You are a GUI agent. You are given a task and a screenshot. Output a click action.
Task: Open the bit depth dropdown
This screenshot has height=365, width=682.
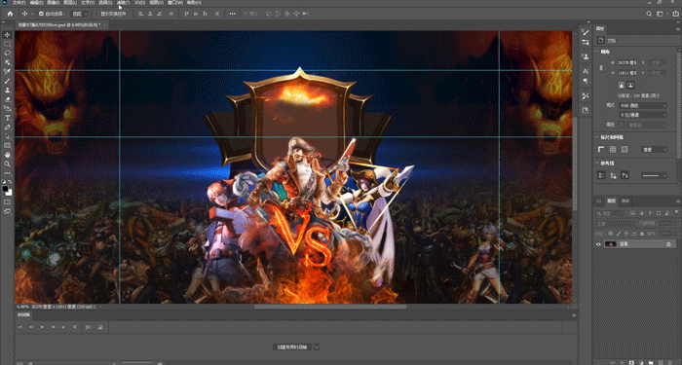click(643, 115)
